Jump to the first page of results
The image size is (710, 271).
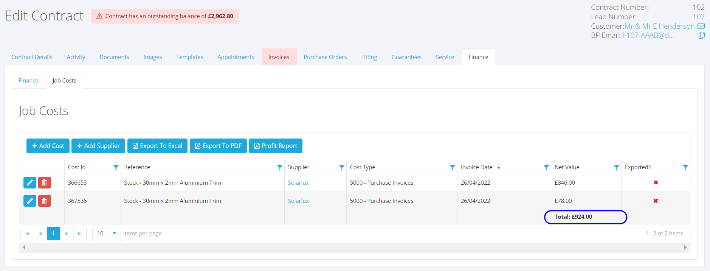pyautogui.click(x=27, y=234)
